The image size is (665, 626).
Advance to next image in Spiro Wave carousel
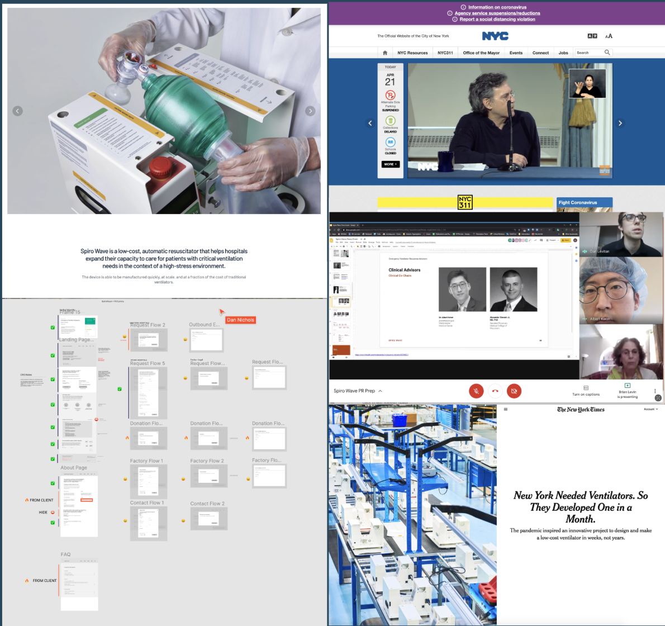311,111
